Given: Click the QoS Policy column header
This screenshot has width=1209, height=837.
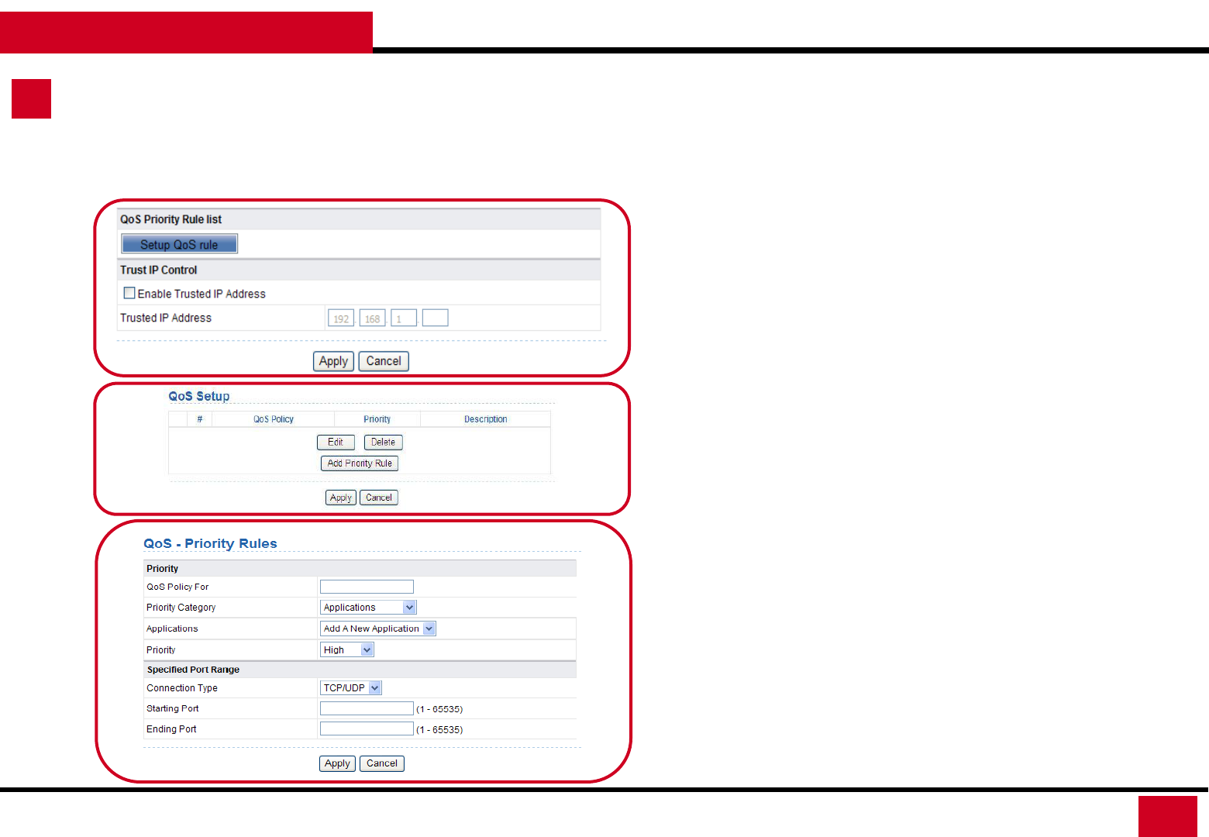Looking at the screenshot, I should coord(274,419).
